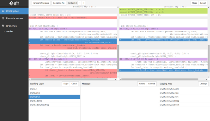This screenshot has height=121, width=210.
Task: Click the Unstage button
Action: [x=203, y=84]
